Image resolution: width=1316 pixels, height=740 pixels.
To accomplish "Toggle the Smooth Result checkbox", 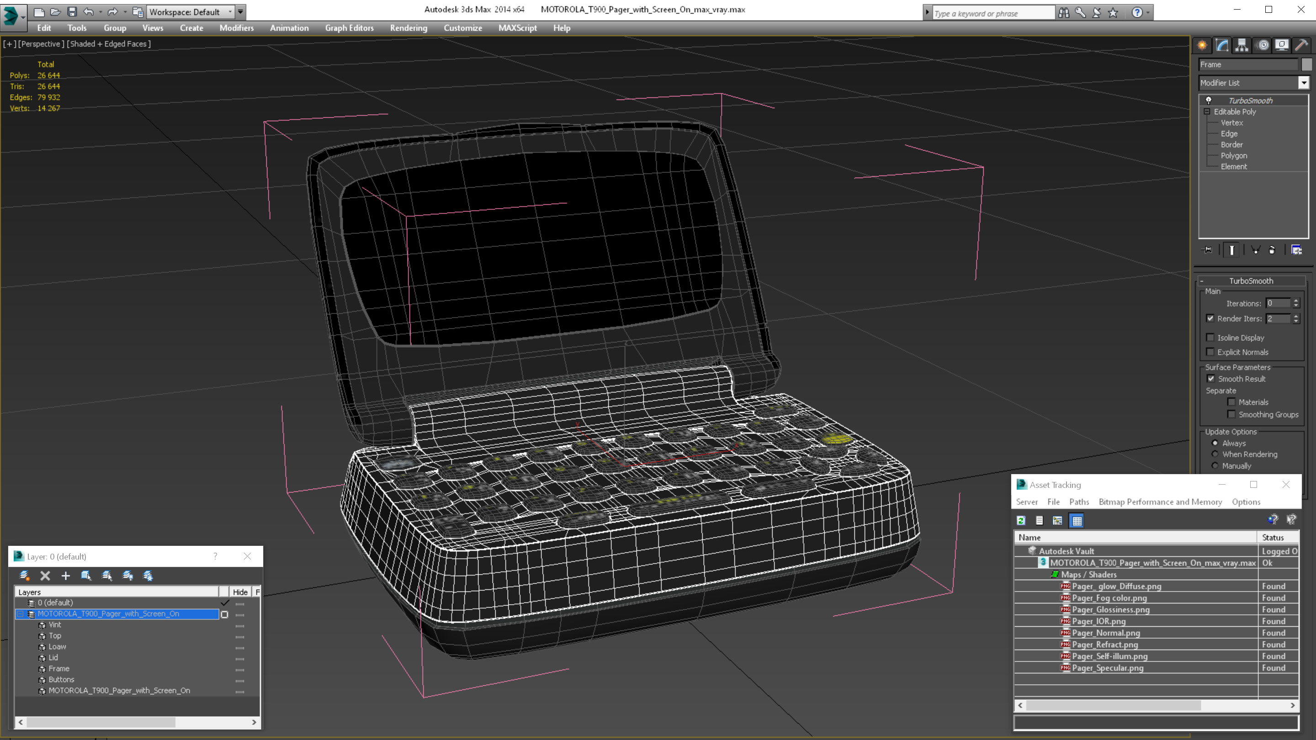I will [x=1210, y=378].
